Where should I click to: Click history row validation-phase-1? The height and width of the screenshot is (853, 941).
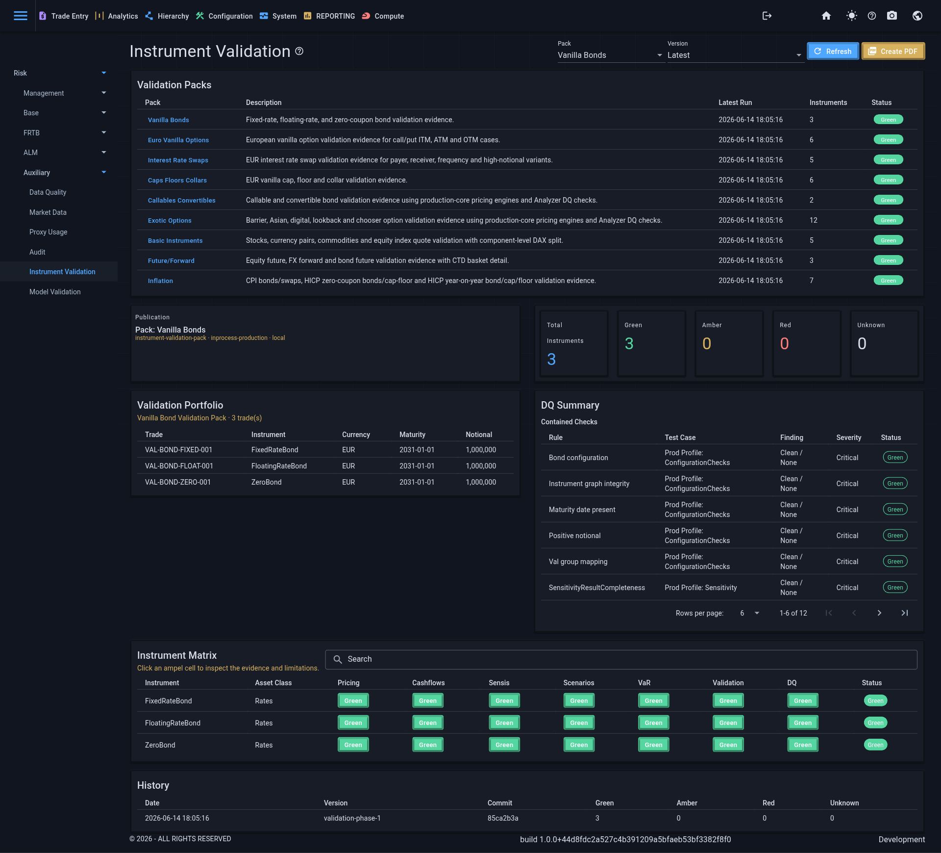(527, 819)
